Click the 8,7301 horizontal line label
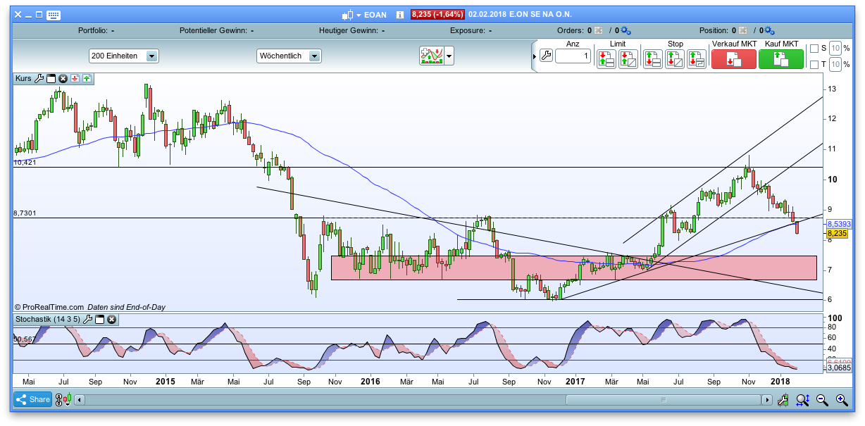The height and width of the screenshot is (426, 865). tap(25, 213)
